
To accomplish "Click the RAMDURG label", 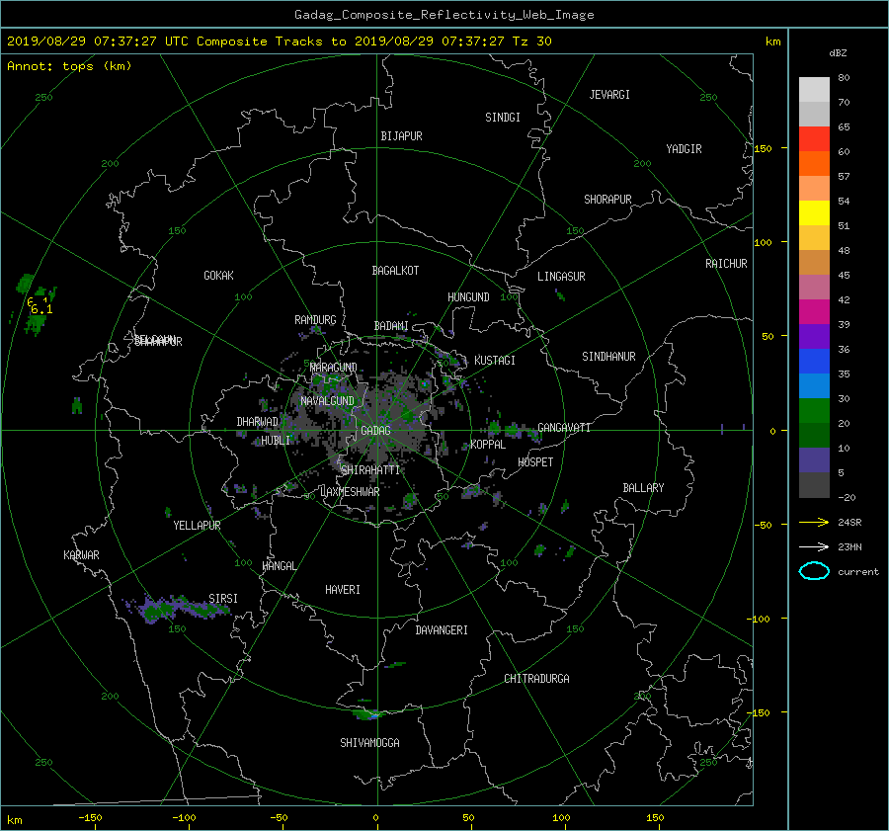I will tap(315, 320).
